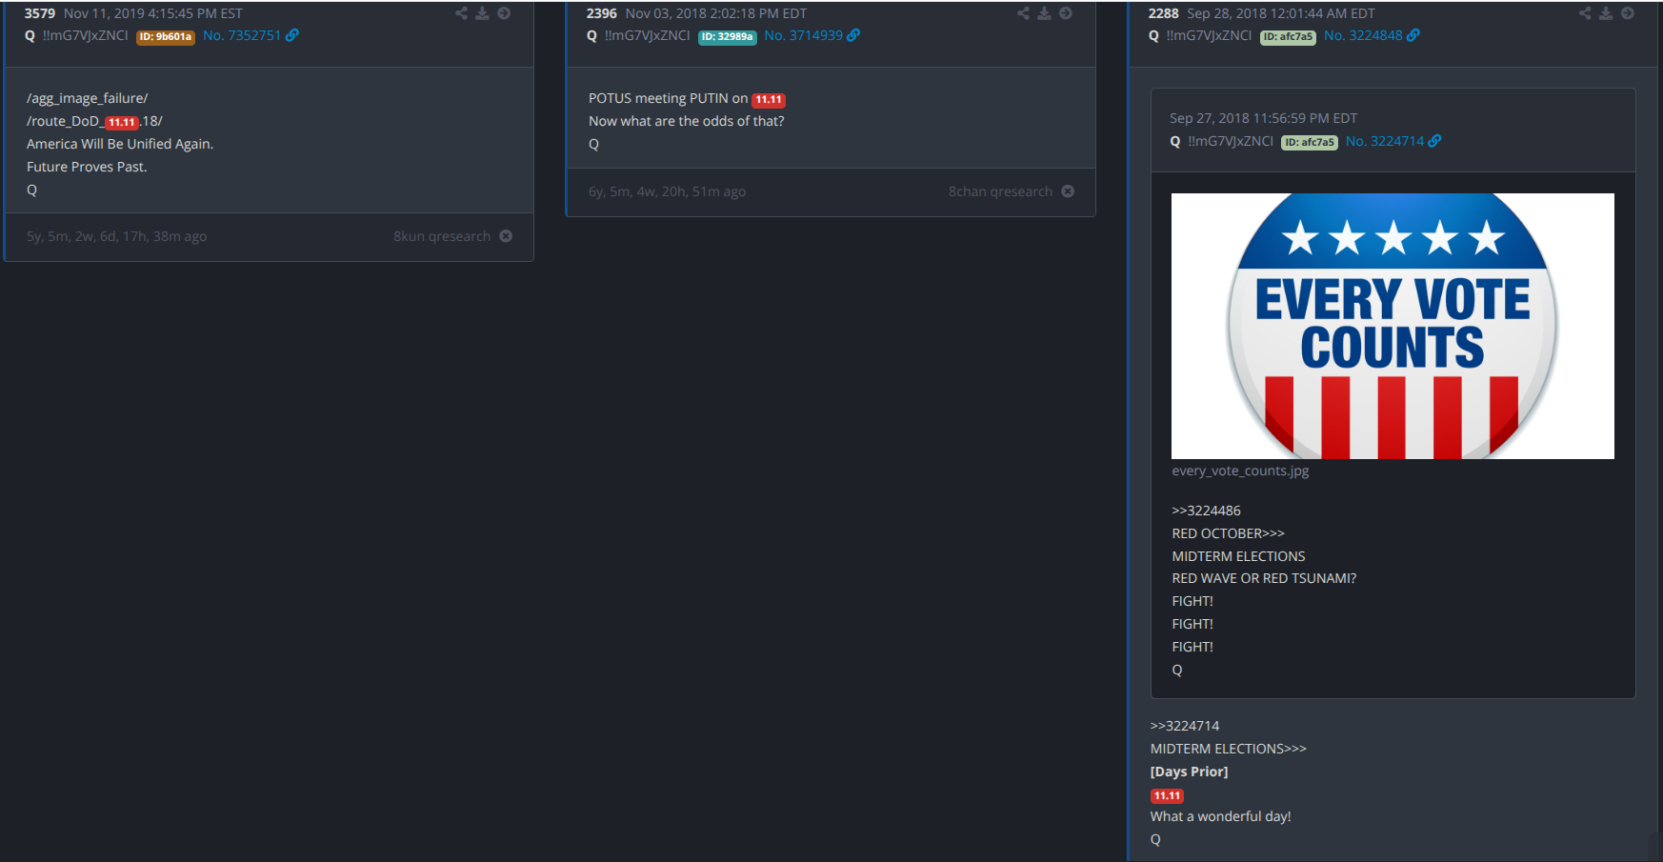Click text 'Future Proves Past.'
The width and height of the screenshot is (1663, 862).
[87, 167]
